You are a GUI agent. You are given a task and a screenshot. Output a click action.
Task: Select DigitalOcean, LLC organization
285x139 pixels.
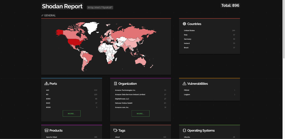(x=122, y=99)
